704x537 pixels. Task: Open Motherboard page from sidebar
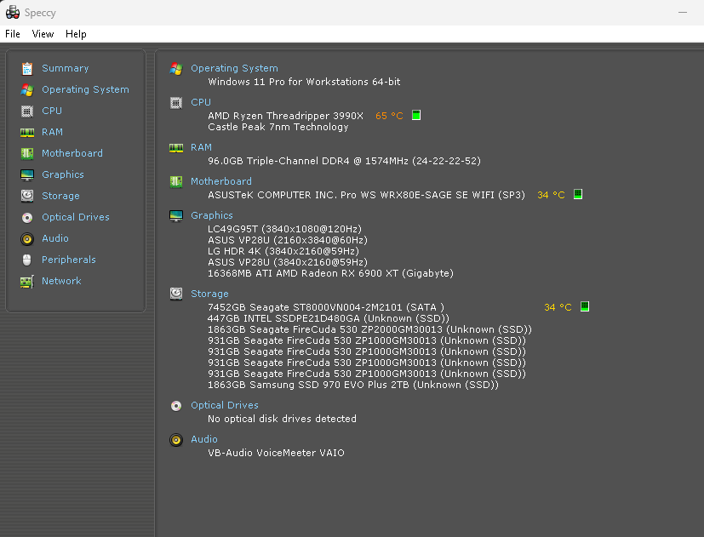[72, 153]
